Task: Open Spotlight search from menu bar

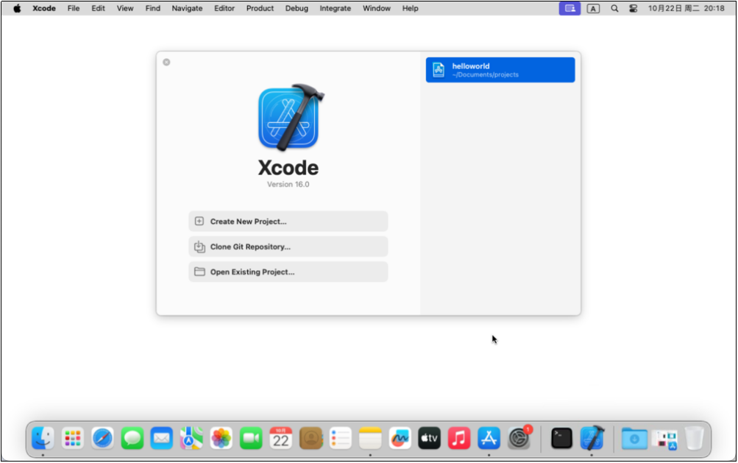Action: tap(614, 9)
